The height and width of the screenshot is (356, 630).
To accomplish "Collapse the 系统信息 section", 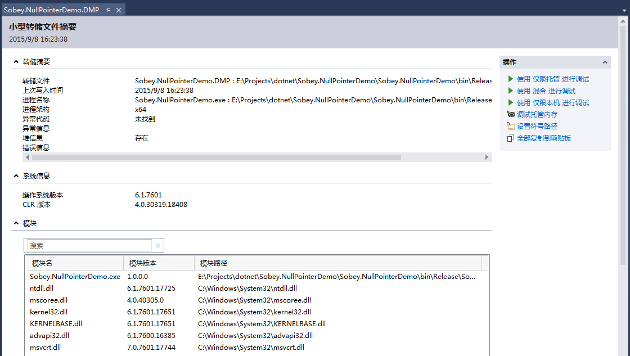I will (x=15, y=176).
